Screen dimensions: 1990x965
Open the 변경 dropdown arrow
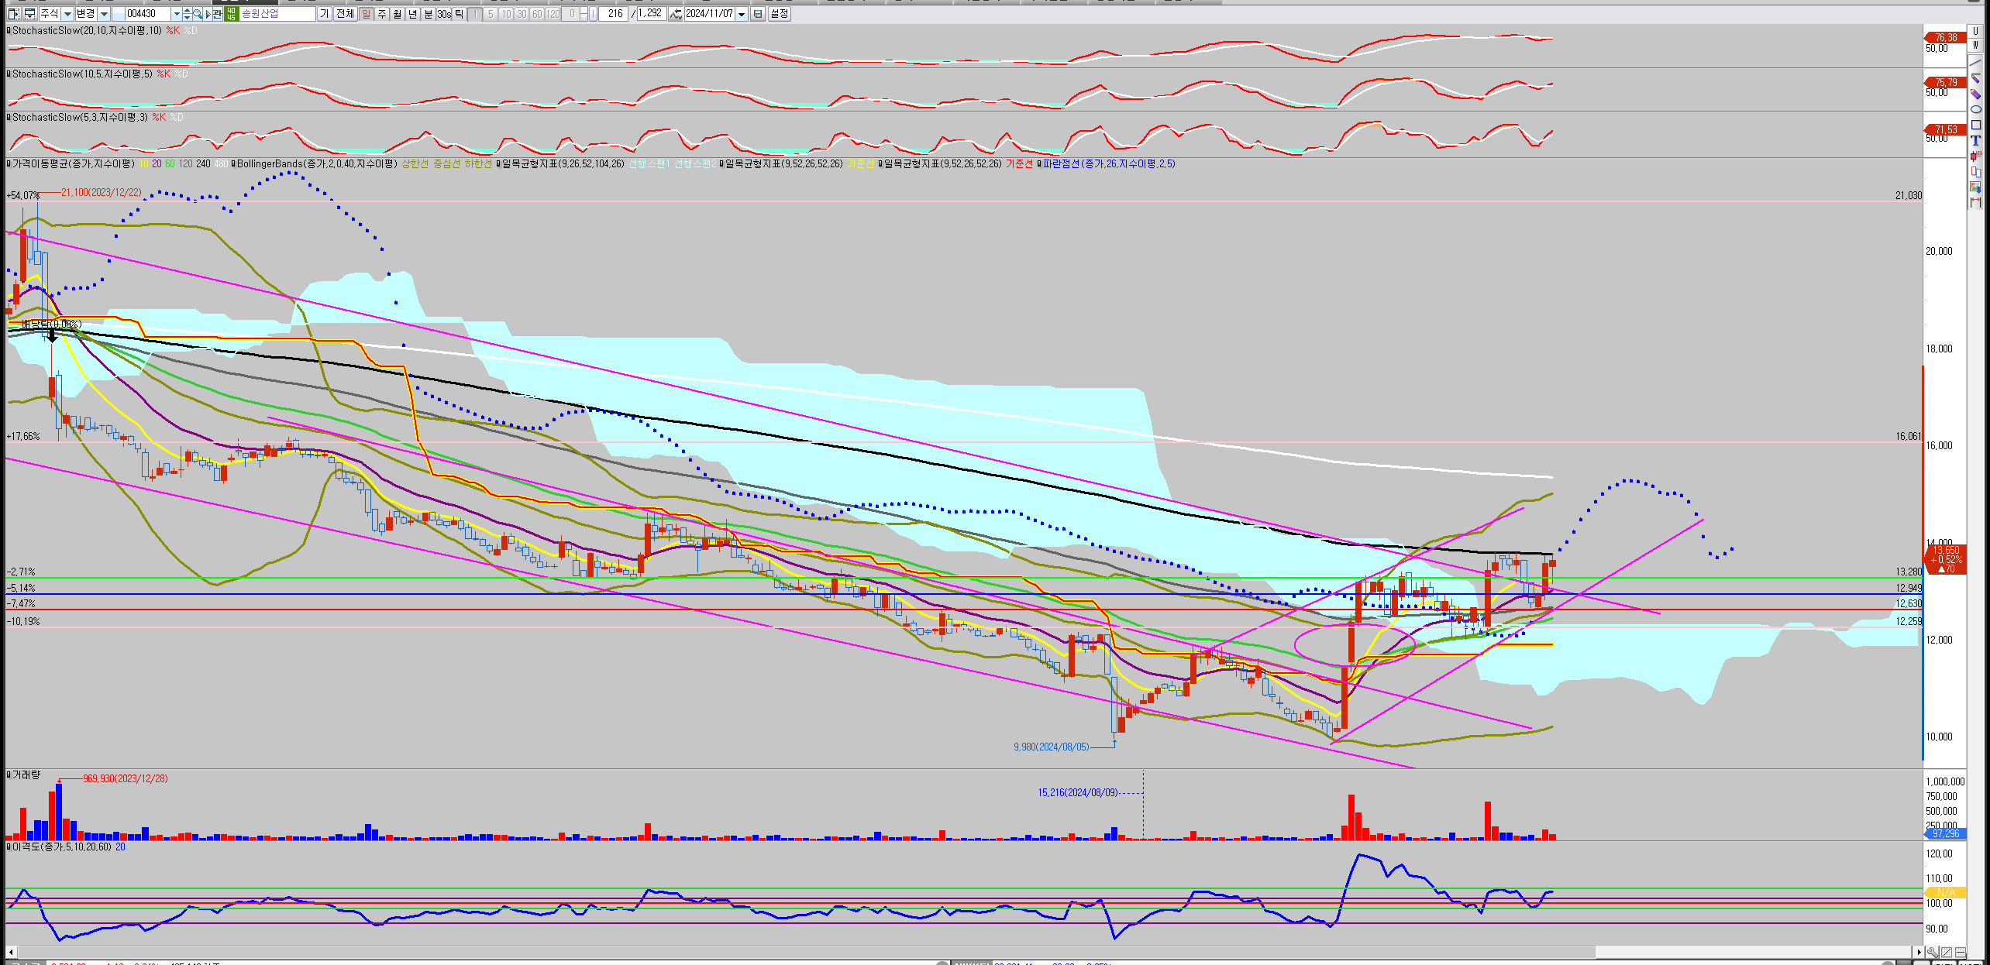[x=104, y=14]
